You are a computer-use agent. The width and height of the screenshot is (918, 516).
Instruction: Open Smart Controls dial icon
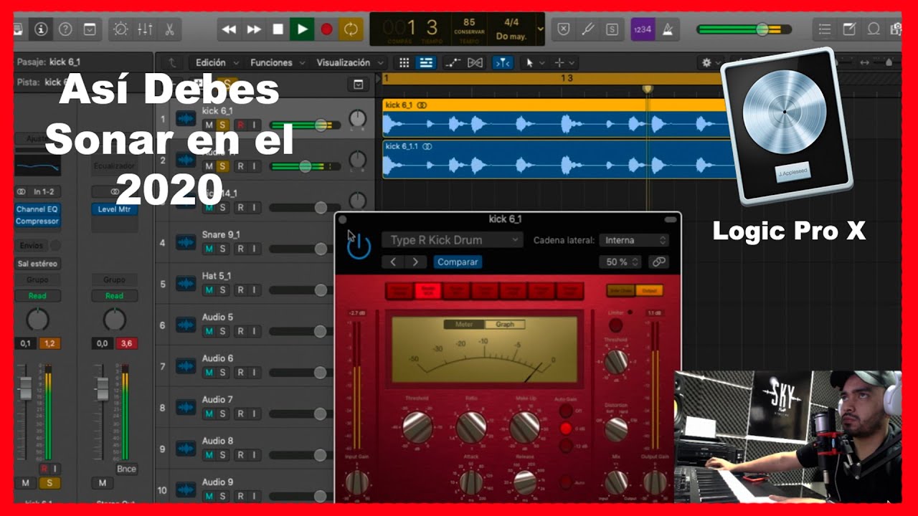pyautogui.click(x=120, y=29)
